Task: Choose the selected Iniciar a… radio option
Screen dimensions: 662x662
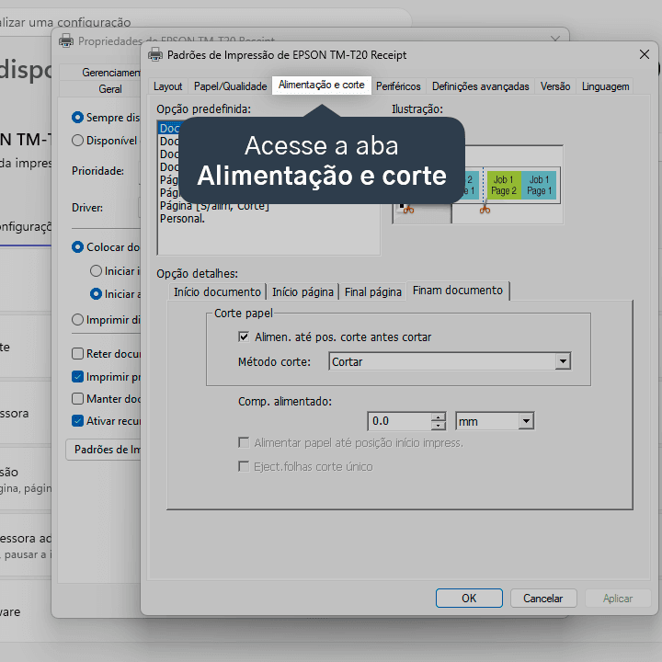Action: (96, 293)
